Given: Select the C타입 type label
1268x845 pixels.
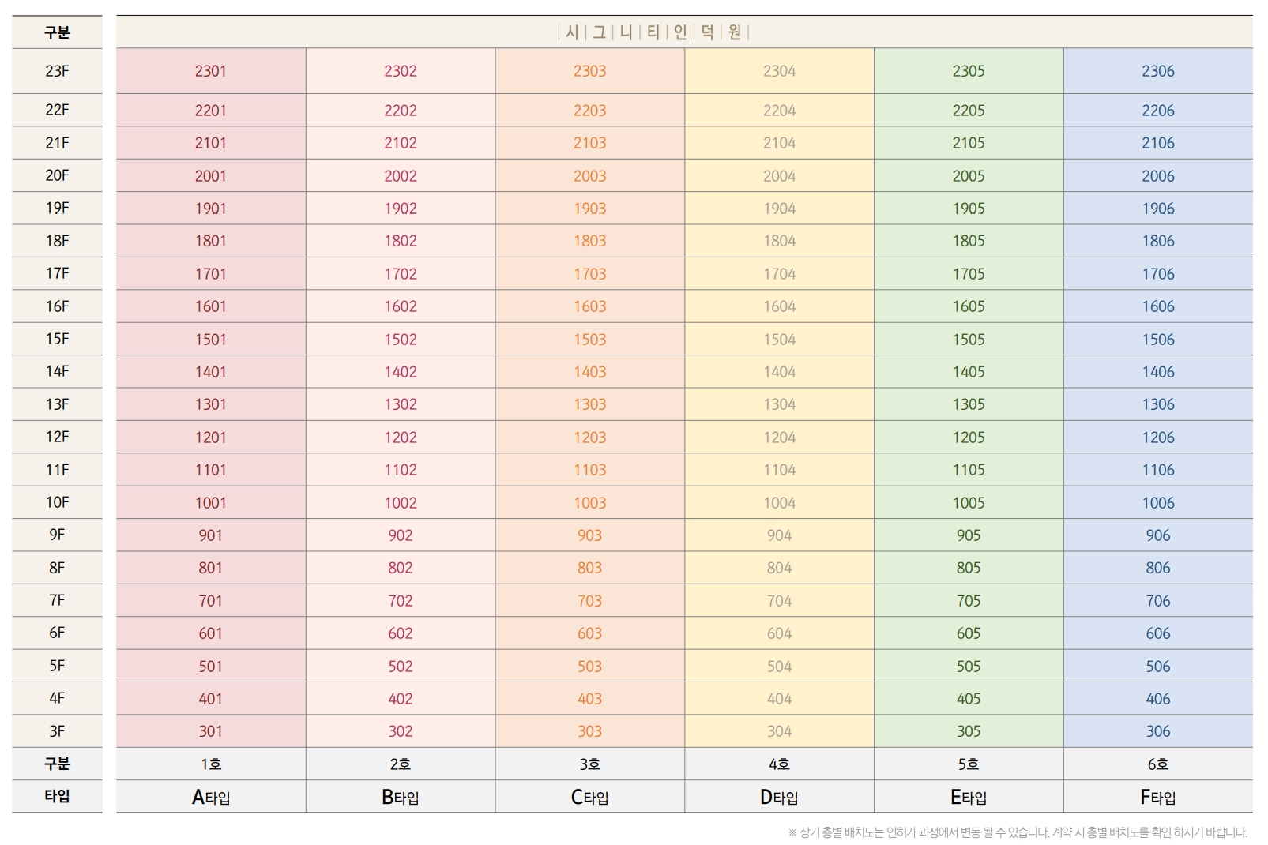Looking at the screenshot, I should pyautogui.click(x=590, y=797).
